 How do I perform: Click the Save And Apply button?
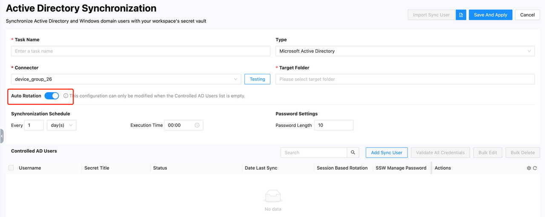(490, 15)
